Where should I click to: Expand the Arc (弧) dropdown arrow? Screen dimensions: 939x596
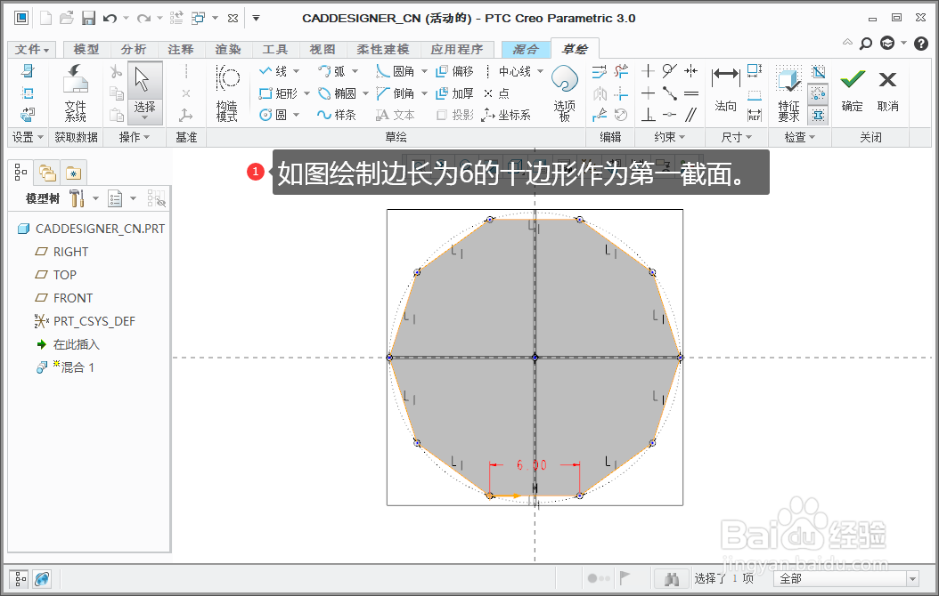point(355,71)
